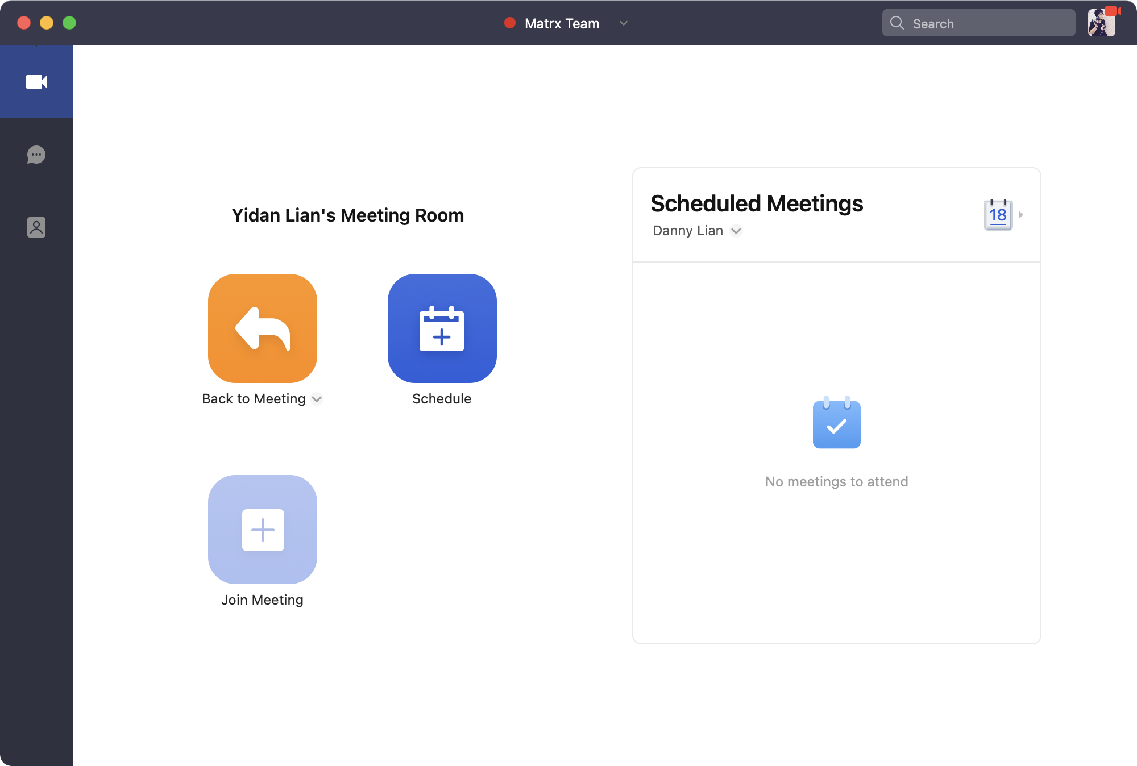Click the Join Meeting plus icon
The height and width of the screenshot is (766, 1137).
[x=263, y=530]
